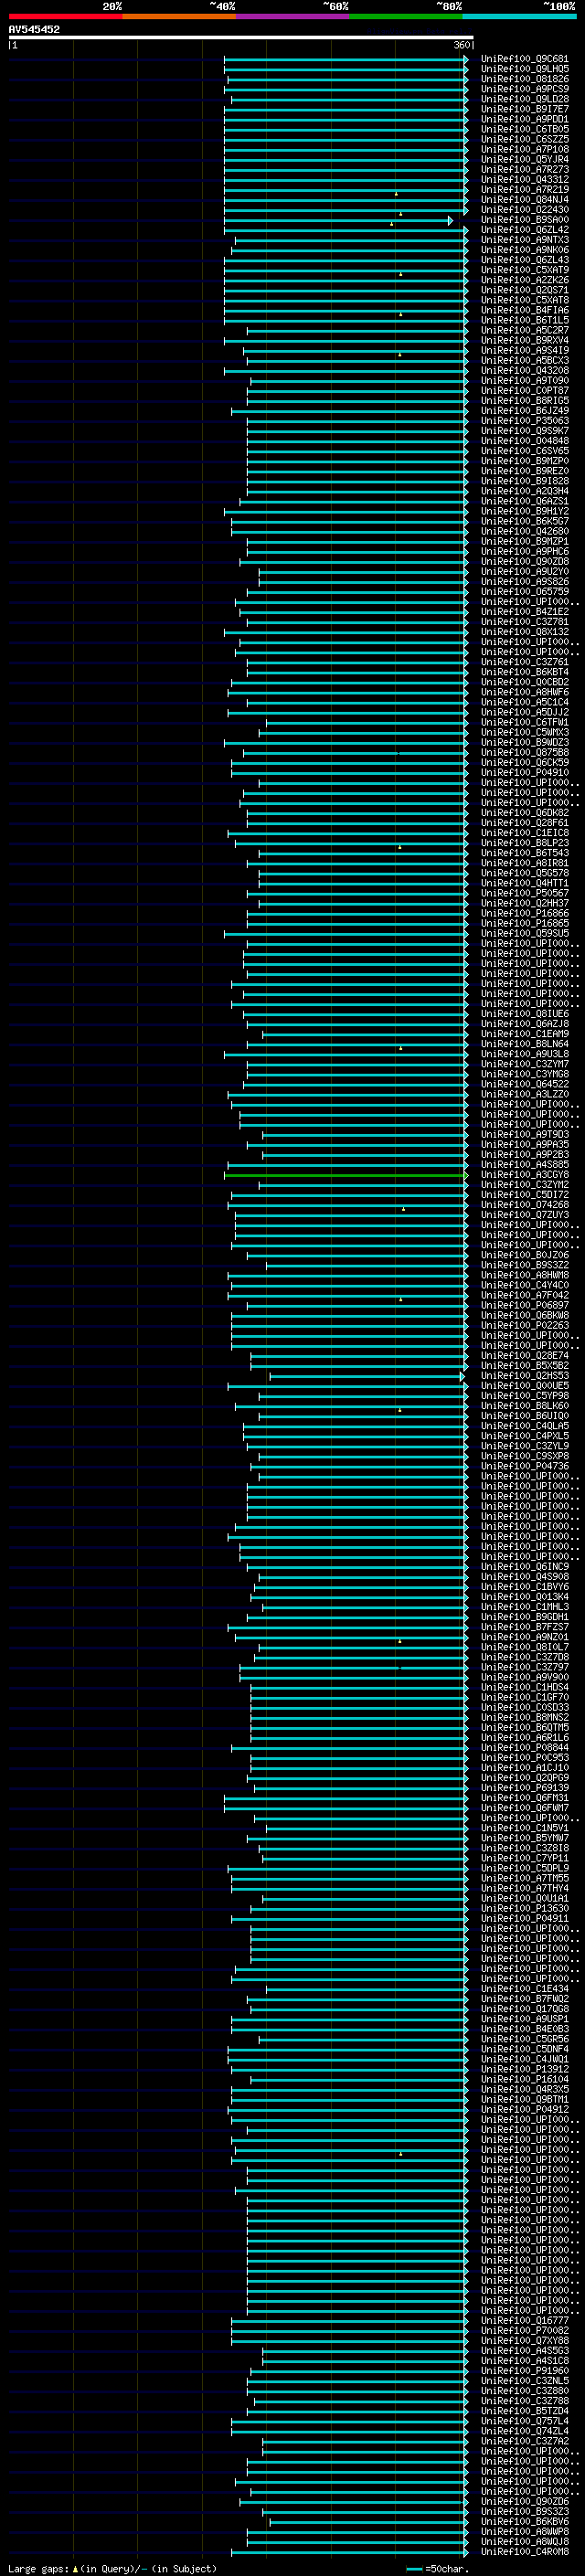This screenshot has width=585, height=2576.
Task: Click the purple ~60% identity legend segment
Action: (293, 16)
